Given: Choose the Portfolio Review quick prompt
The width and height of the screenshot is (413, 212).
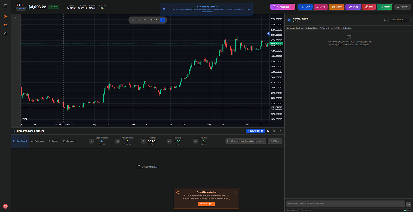Looking at the screenshot, I should pos(343,28).
